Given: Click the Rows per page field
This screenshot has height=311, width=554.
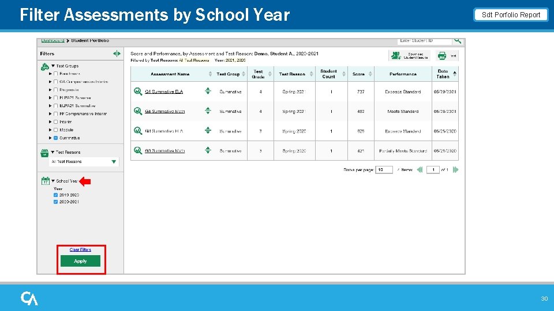Looking at the screenshot, I should coord(384,169).
